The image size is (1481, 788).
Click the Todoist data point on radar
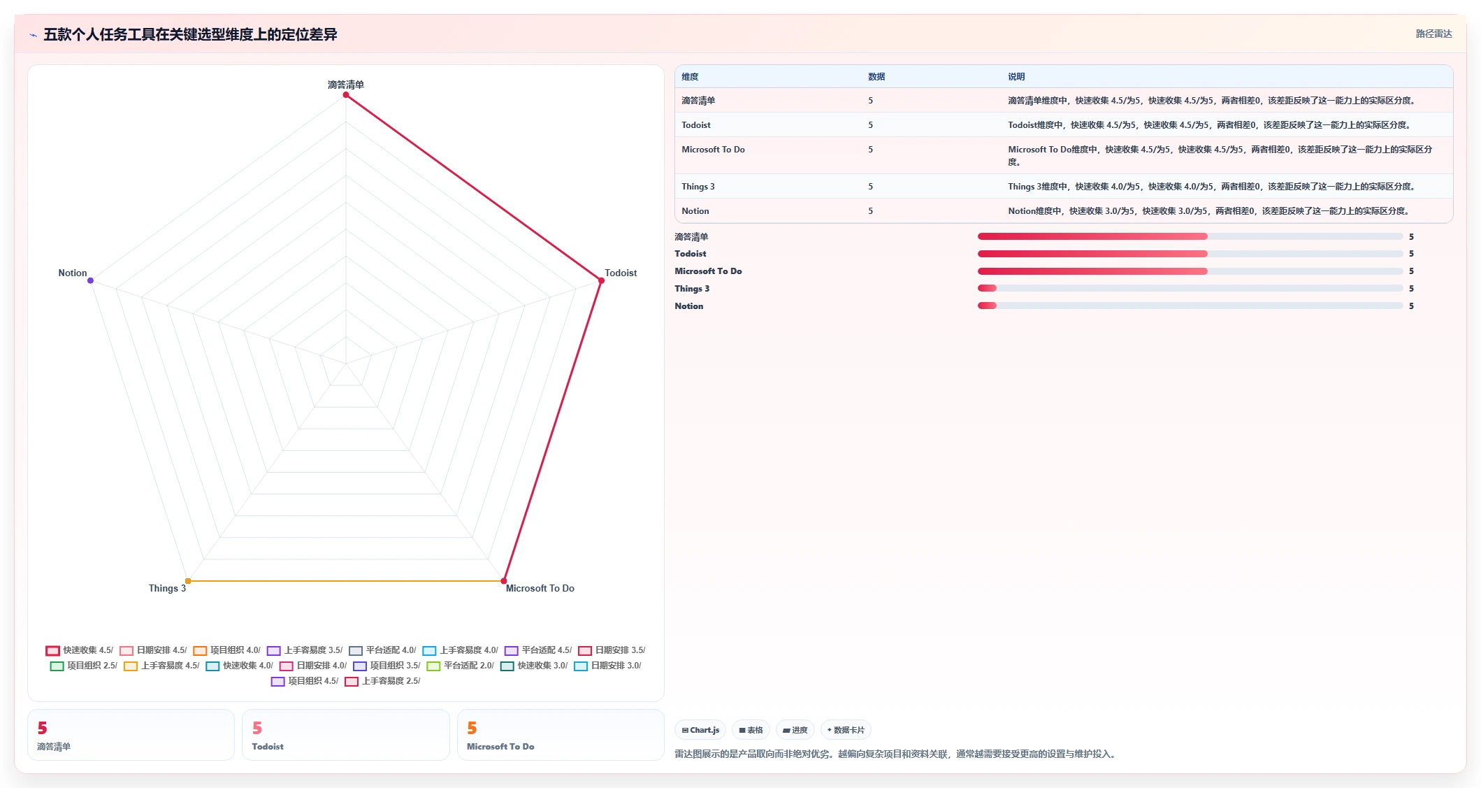click(601, 280)
